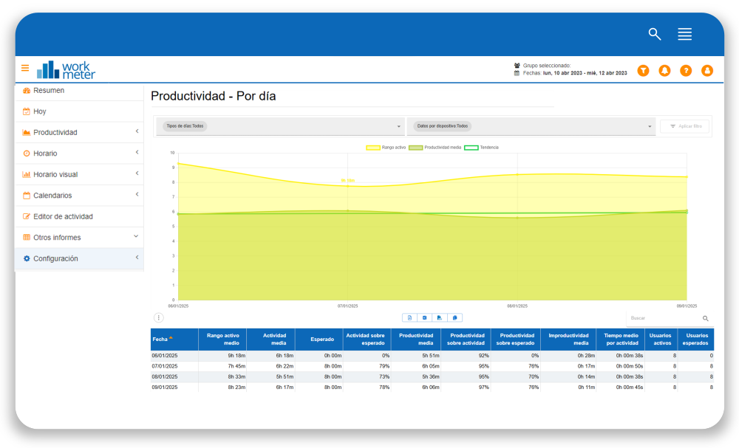Click the white search magnifier in blue header
This screenshot has width=739, height=448.
click(x=654, y=34)
